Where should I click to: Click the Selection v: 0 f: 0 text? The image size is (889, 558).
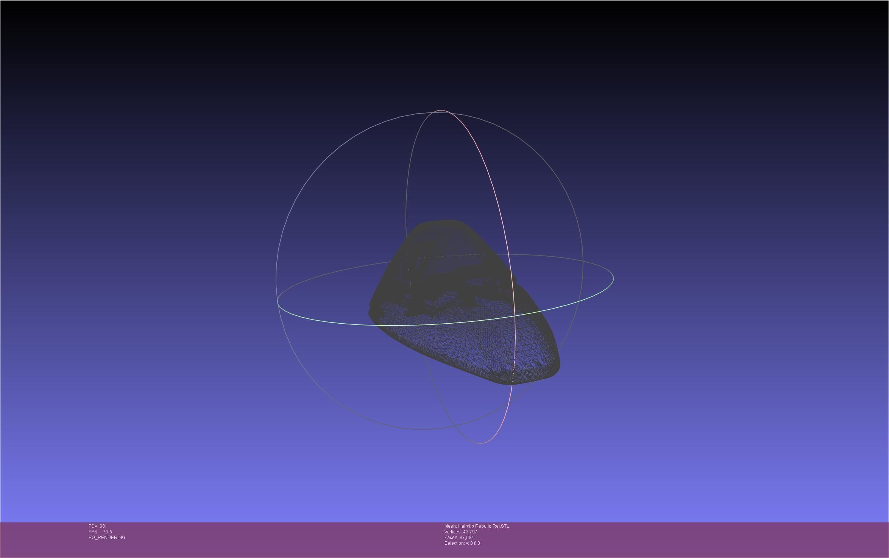462,543
